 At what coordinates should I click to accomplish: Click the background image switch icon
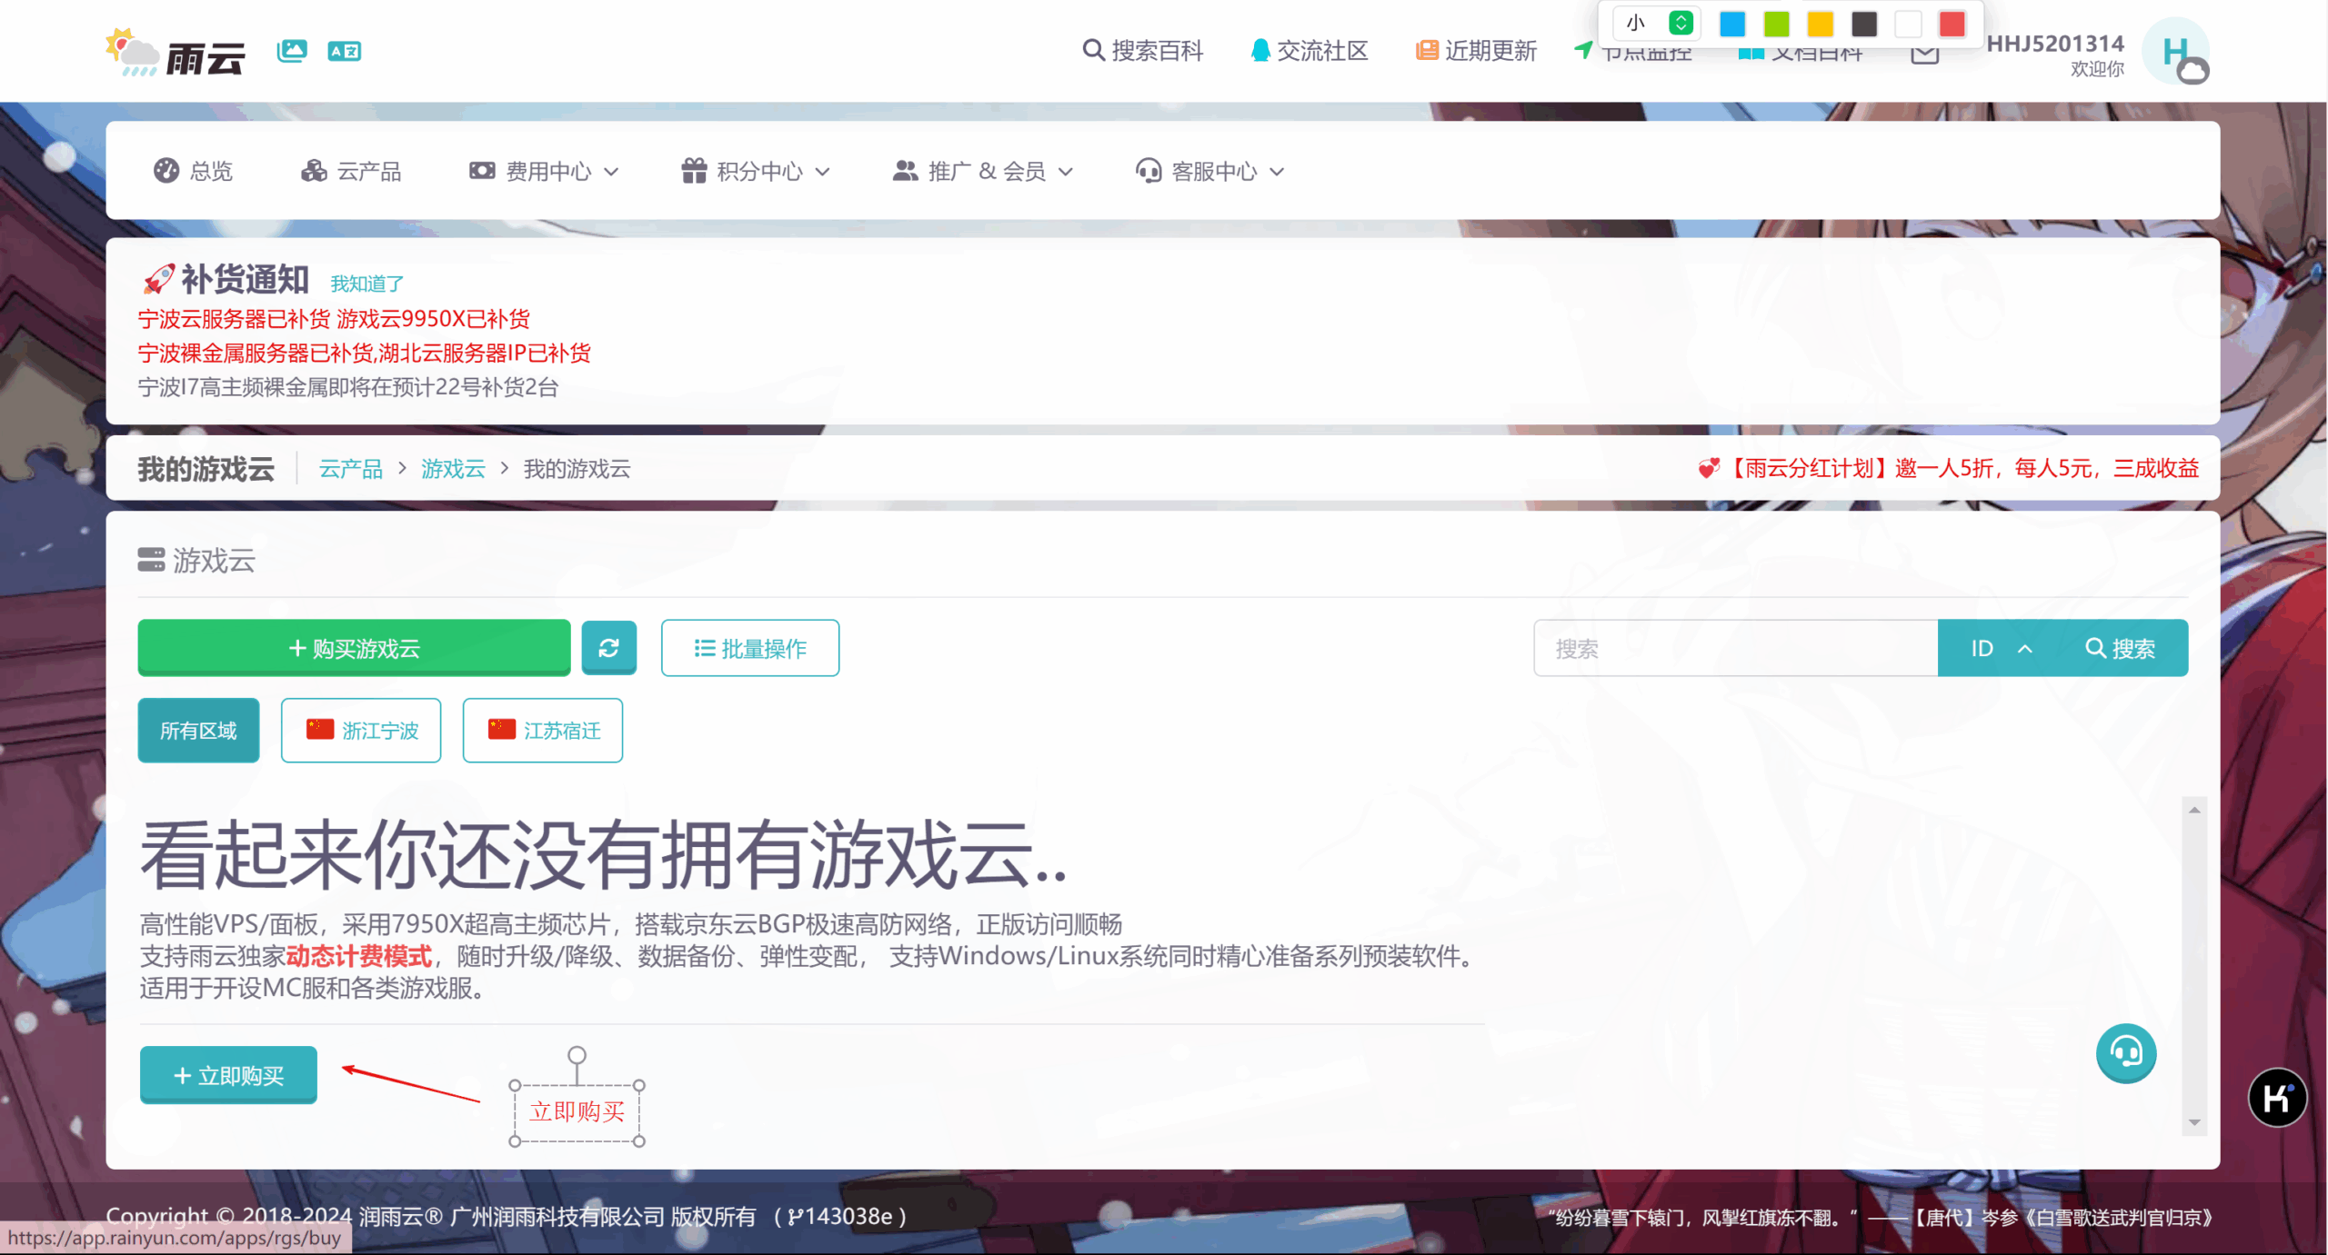[x=292, y=51]
